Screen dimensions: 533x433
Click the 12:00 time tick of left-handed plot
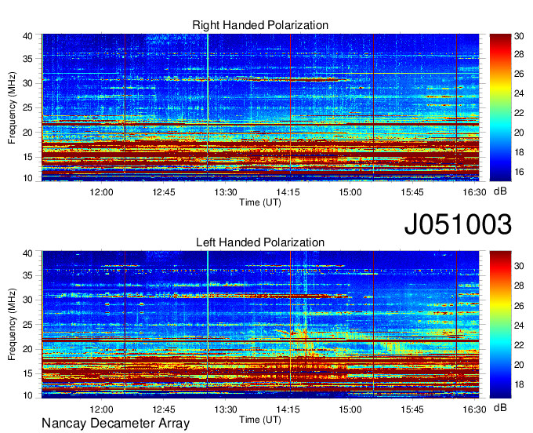coord(101,409)
